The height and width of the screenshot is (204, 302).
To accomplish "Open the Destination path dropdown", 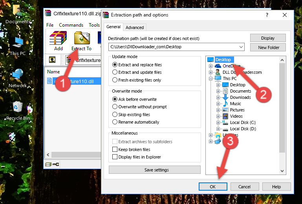I will click(x=241, y=47).
